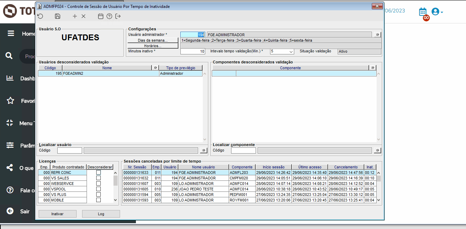The height and width of the screenshot is (229, 466).
Task: Click » button beside Componente column header
Action: 373,68
